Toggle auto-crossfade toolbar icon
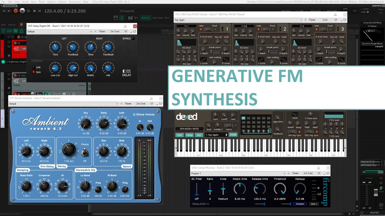Image resolution: width=385 pixels, height=216 pixels. (x=4, y=31)
